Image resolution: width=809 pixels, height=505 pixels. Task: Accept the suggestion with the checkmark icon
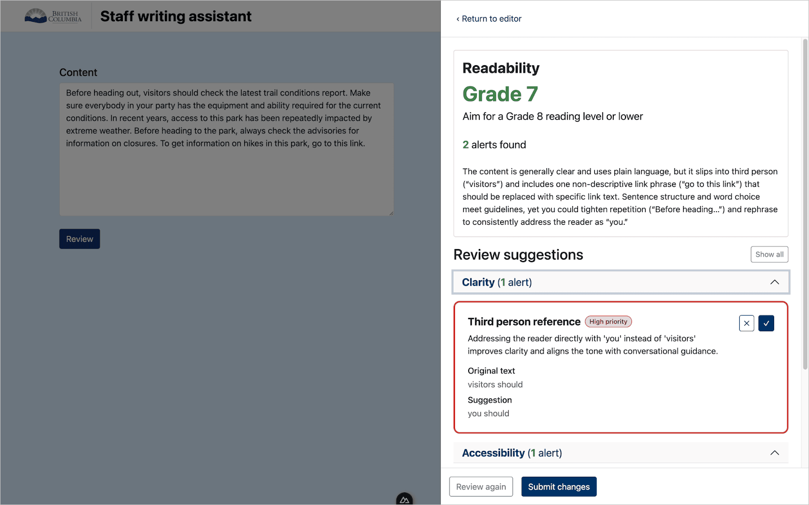[766, 323]
